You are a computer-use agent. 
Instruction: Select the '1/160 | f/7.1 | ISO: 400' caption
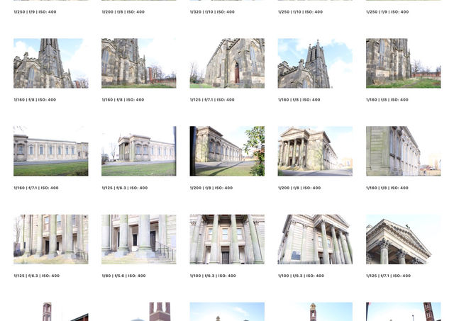(x=36, y=188)
